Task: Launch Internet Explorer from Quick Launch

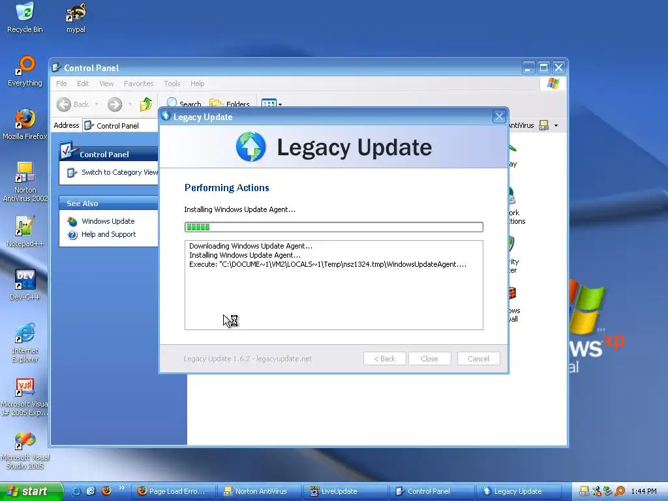Action: (76, 491)
